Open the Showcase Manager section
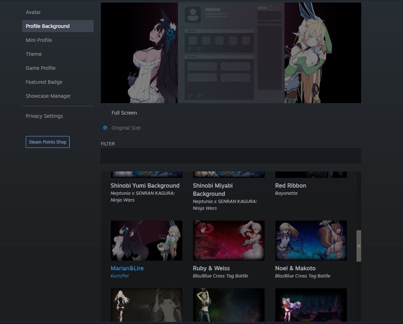The image size is (403, 324). tap(48, 96)
